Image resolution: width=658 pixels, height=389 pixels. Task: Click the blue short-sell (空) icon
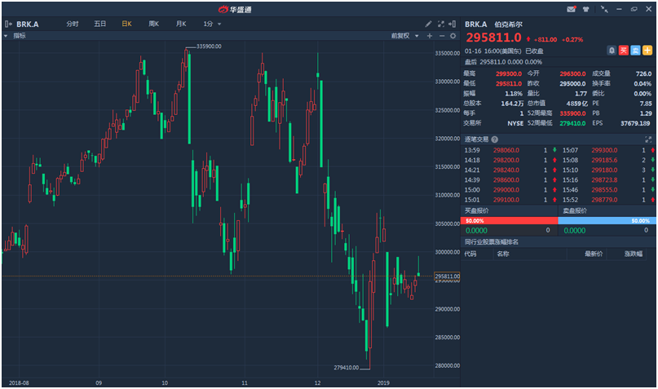pyautogui.click(x=635, y=51)
